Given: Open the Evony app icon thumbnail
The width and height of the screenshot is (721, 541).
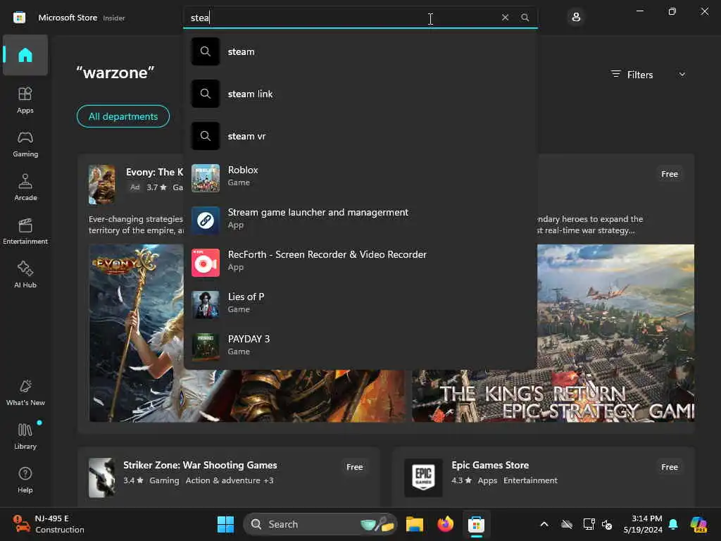Looking at the screenshot, I should [x=101, y=185].
